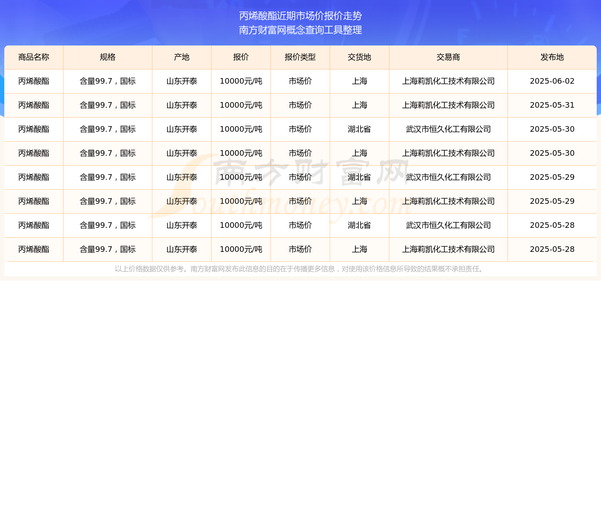Click 上海莉凯化工技术有限公司 in the 2025-06-02 row
The width and height of the screenshot is (601, 517).
tap(448, 81)
